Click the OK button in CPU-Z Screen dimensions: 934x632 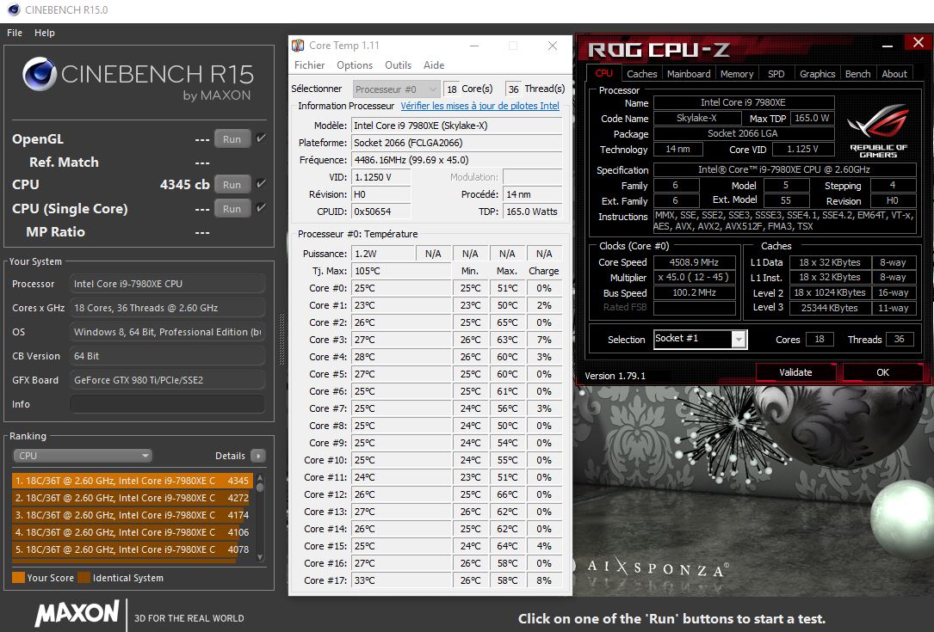[x=882, y=372]
